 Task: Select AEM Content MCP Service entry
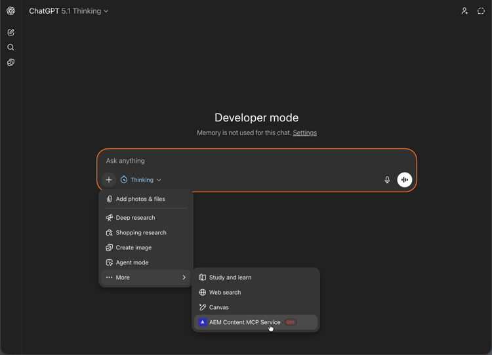click(x=256, y=322)
